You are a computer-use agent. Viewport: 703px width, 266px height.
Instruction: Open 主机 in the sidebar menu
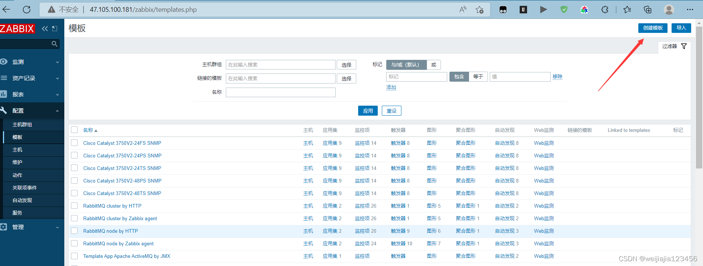tap(17, 150)
